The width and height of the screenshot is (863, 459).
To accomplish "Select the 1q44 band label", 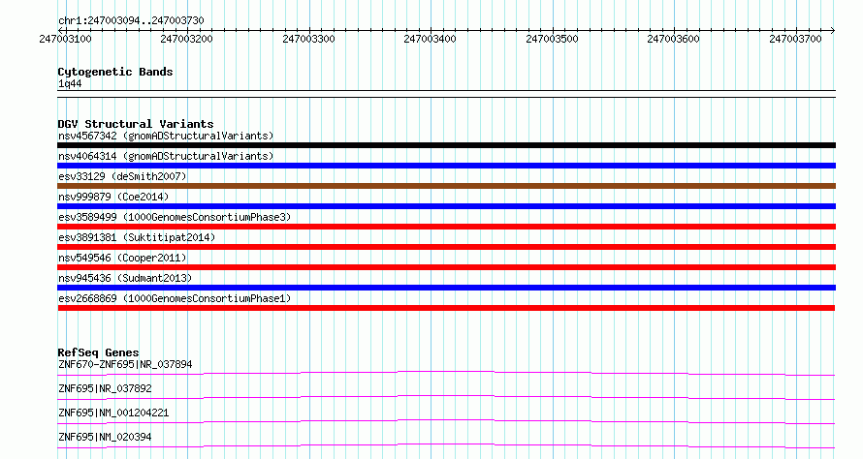I will coord(70,84).
